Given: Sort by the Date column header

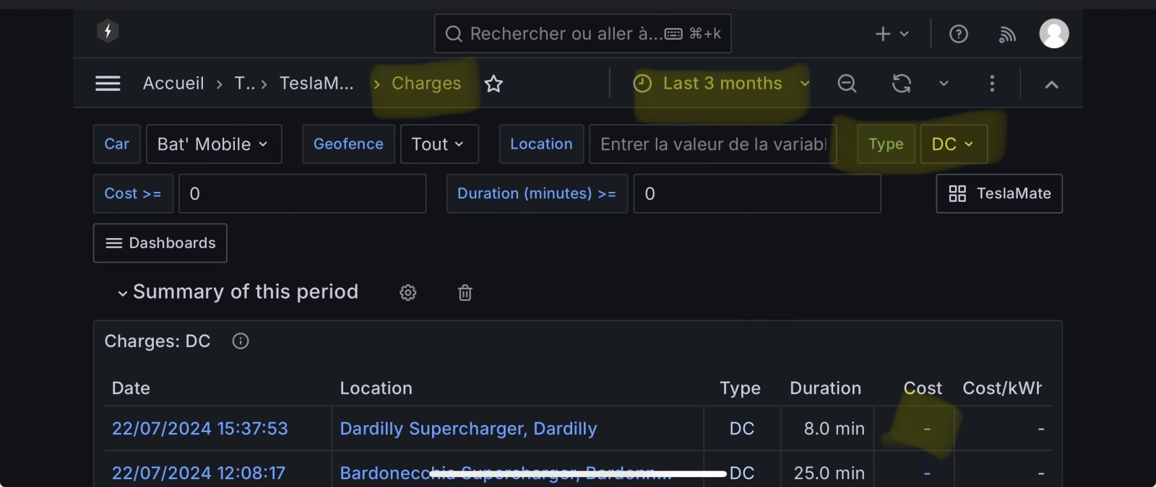Looking at the screenshot, I should (131, 388).
